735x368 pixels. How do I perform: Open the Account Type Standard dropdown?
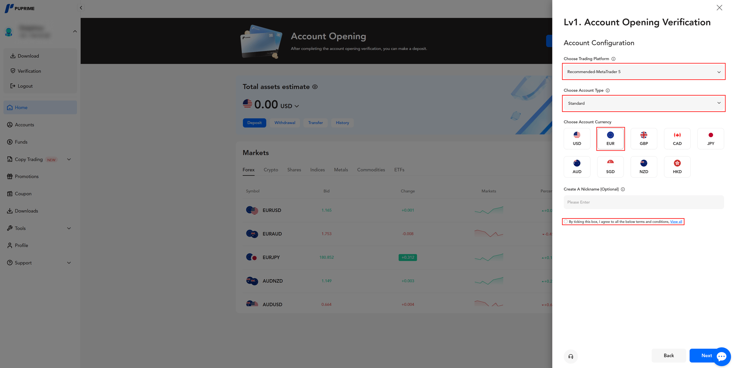pos(643,103)
